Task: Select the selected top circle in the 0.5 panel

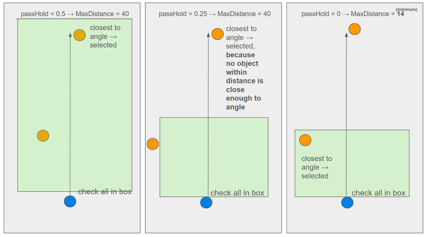Action: point(80,35)
